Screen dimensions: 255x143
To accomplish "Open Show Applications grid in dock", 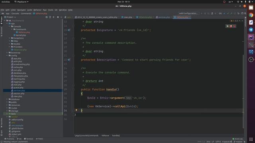I will click(x=251, y=139).
